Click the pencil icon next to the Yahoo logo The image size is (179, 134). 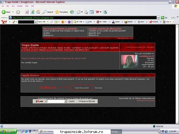tap(14, 22)
